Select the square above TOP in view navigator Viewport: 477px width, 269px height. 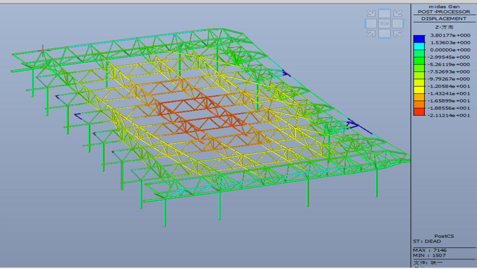(384, 14)
